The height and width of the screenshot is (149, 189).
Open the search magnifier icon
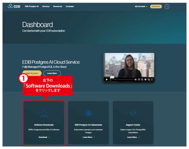pos(167,7)
